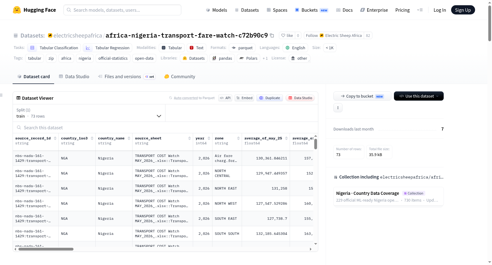The image size is (492, 265).
Task: Click the Datasets library tag
Action: [x=194, y=58]
